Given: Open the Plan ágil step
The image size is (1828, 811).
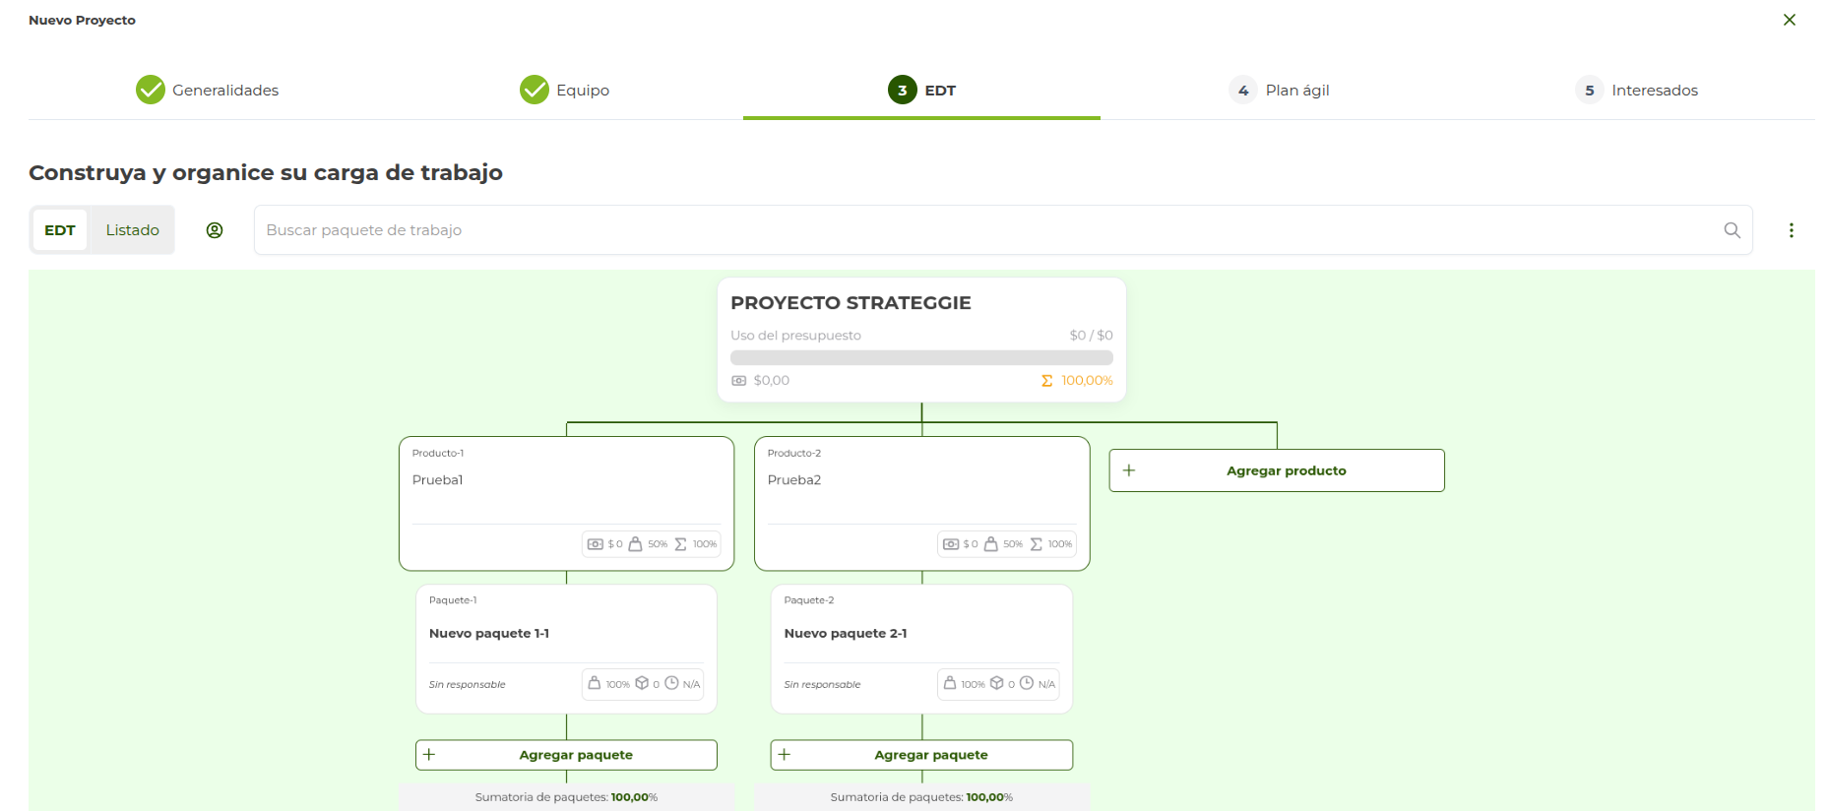Looking at the screenshot, I should (1280, 91).
